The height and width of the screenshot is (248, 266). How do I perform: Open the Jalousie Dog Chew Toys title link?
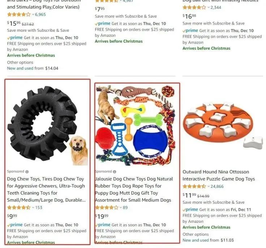click(134, 190)
